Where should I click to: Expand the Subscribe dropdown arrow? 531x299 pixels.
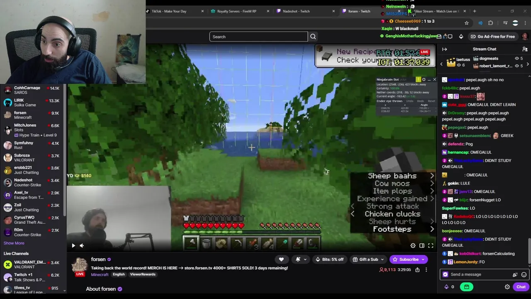click(x=423, y=260)
